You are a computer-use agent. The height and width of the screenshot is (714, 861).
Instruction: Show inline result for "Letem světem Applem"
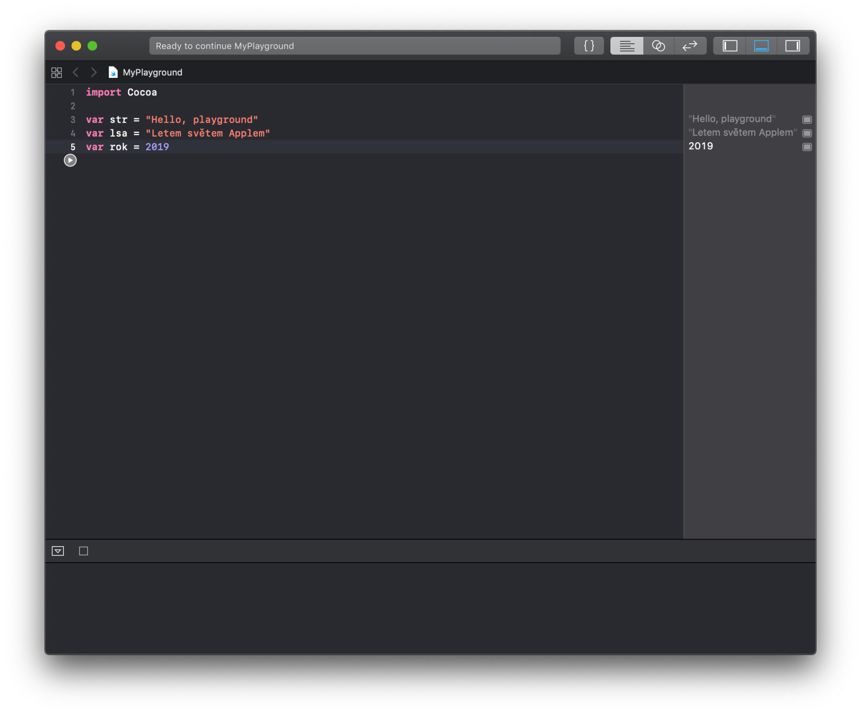806,133
